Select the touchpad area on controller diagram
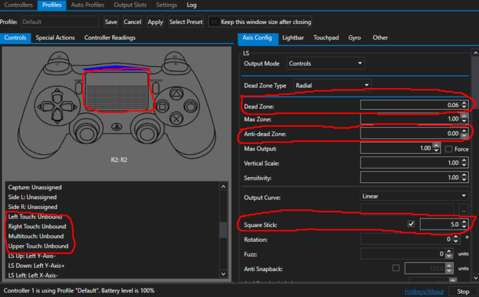 pyautogui.click(x=116, y=91)
